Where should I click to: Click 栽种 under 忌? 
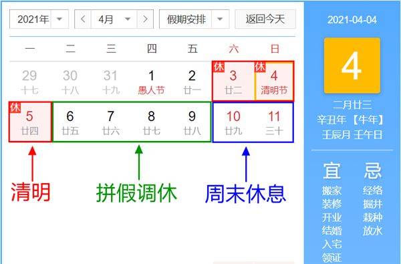[x=373, y=217]
